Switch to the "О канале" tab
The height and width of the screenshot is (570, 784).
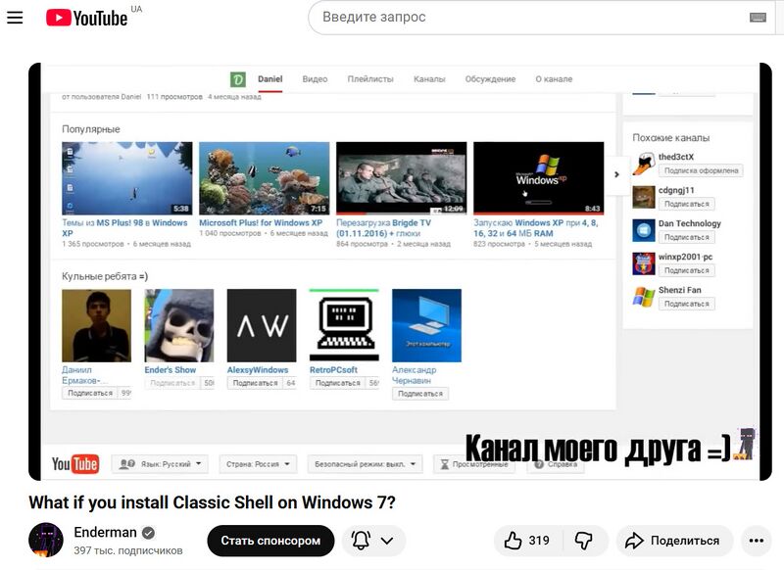coord(554,79)
